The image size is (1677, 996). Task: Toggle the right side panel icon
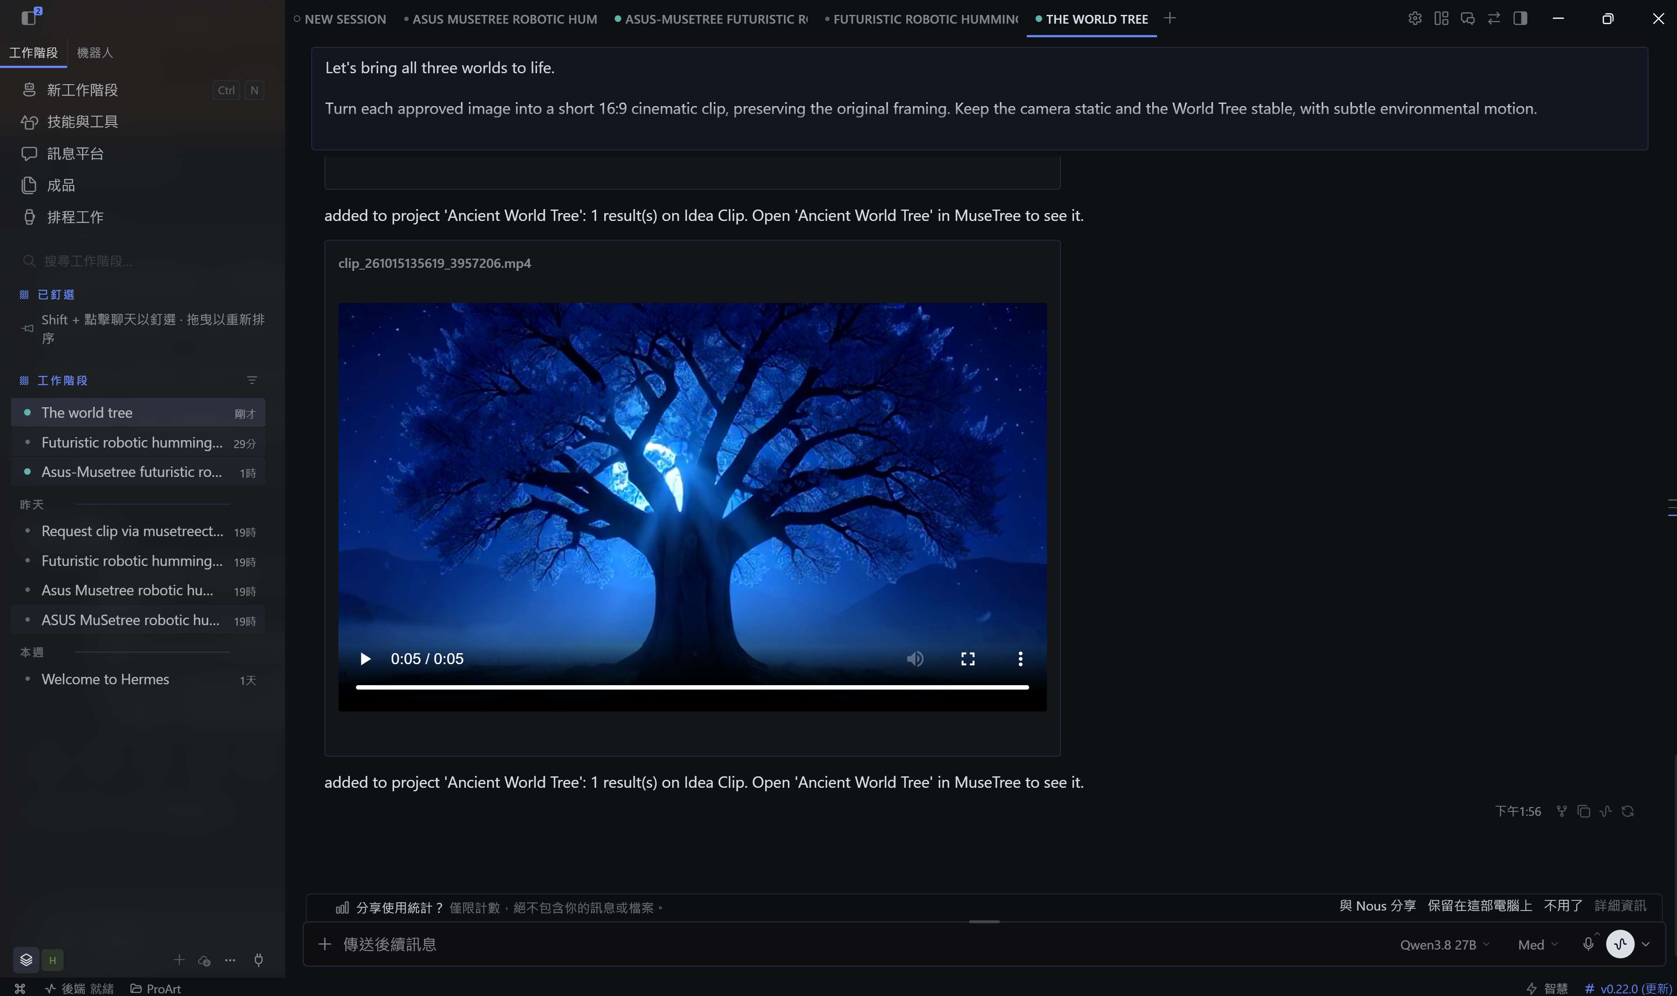(x=1520, y=19)
